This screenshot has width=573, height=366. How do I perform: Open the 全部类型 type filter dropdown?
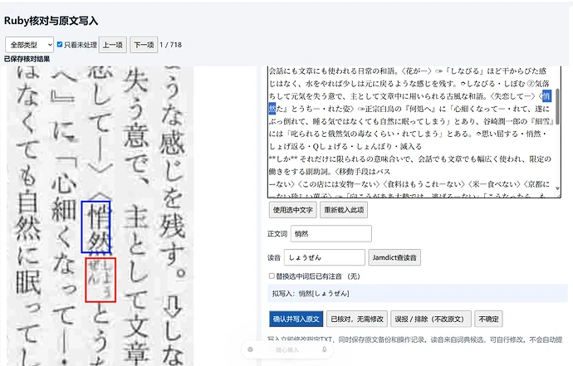pos(29,45)
